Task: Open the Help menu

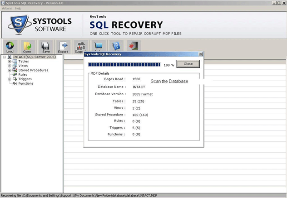Action: pyautogui.click(x=18, y=9)
